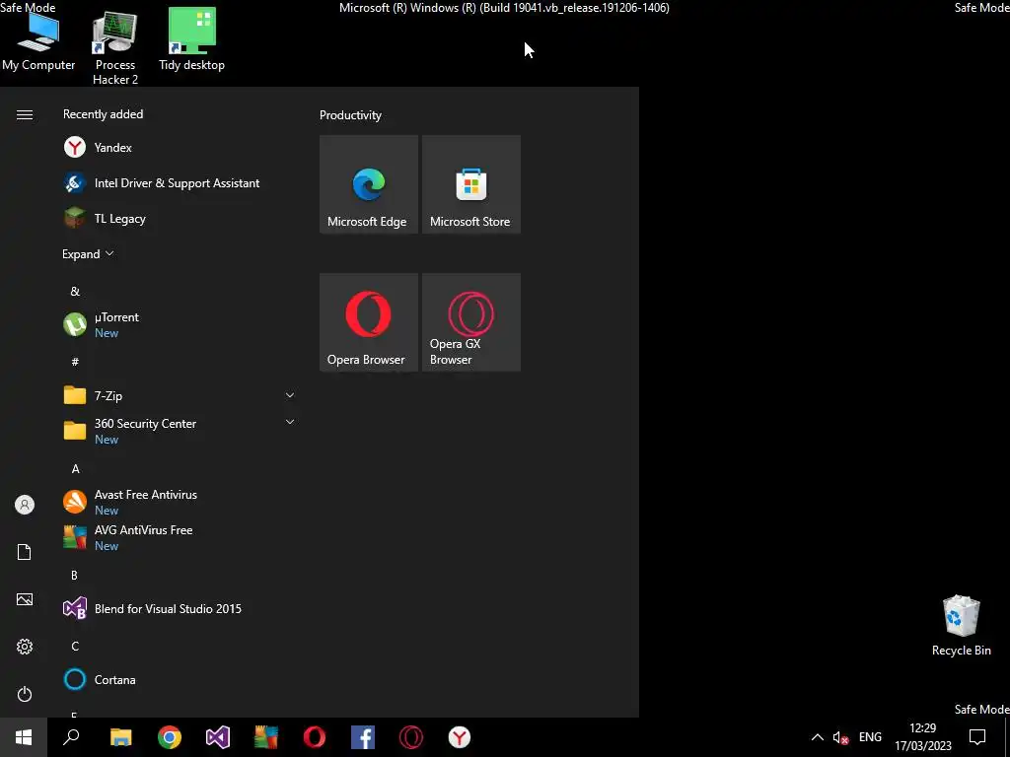Open taskbar Search magnifier
The image size is (1010, 757).
click(71, 737)
